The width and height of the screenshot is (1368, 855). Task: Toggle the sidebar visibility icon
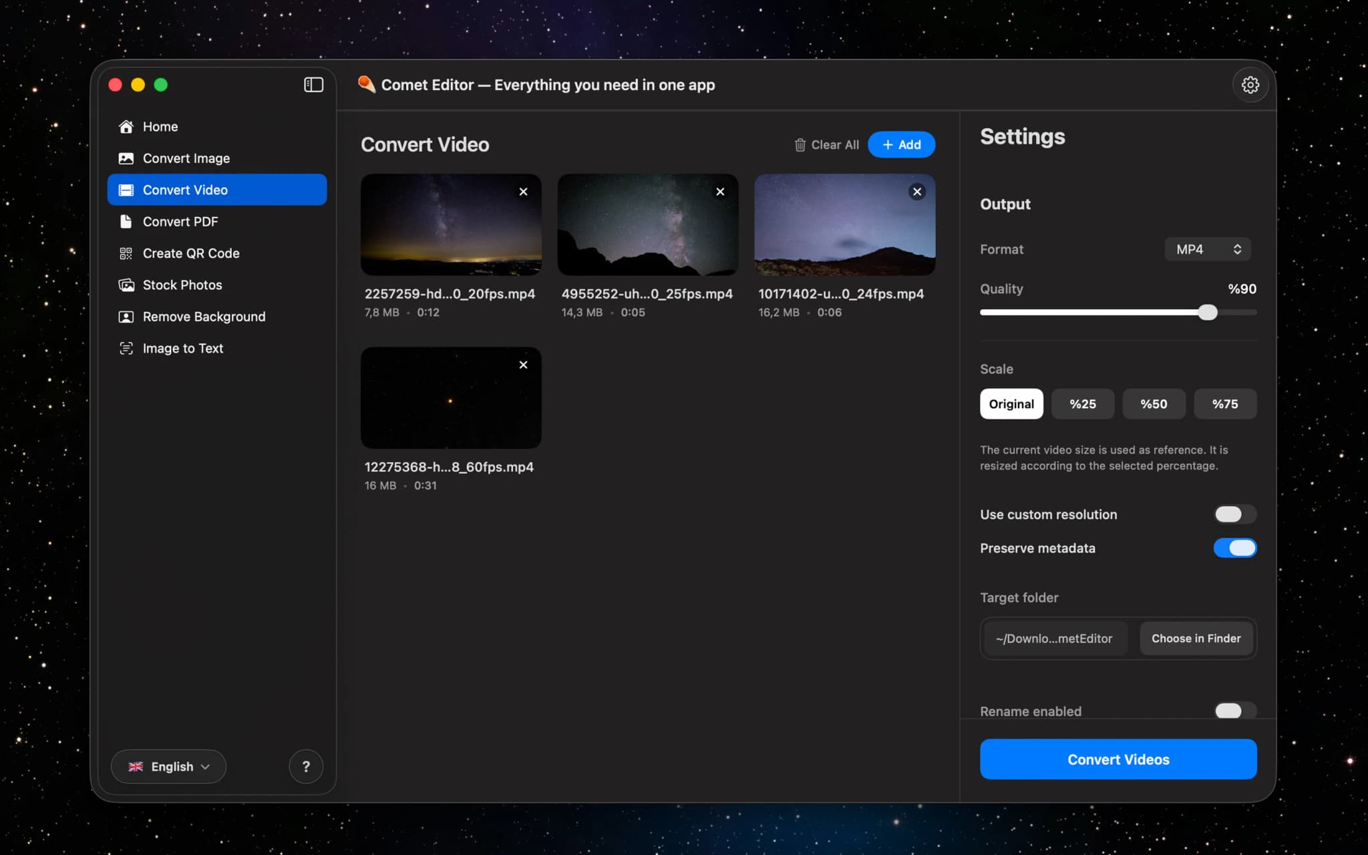coord(313,84)
